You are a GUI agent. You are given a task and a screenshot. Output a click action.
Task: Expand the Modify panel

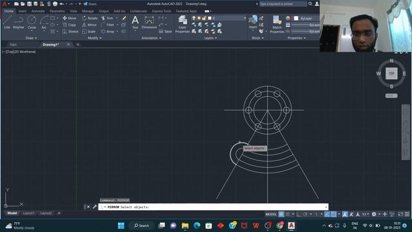click(95, 38)
